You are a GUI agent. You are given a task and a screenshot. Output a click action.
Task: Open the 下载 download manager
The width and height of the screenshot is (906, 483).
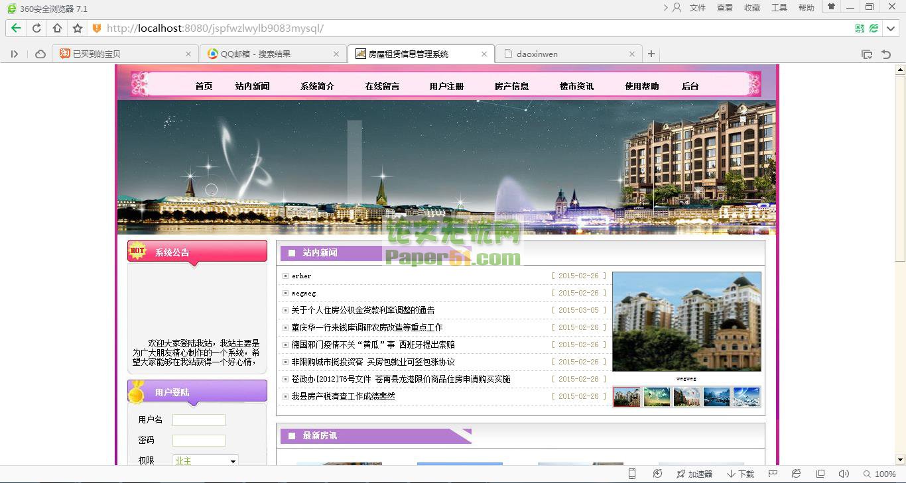pyautogui.click(x=741, y=474)
